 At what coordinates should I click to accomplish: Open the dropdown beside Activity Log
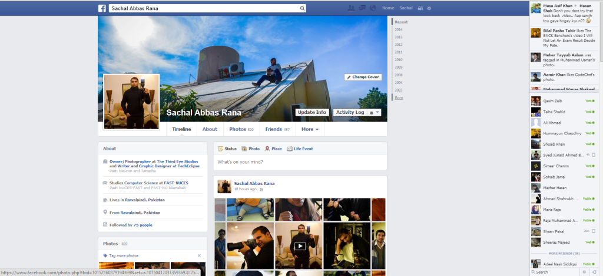click(x=375, y=112)
